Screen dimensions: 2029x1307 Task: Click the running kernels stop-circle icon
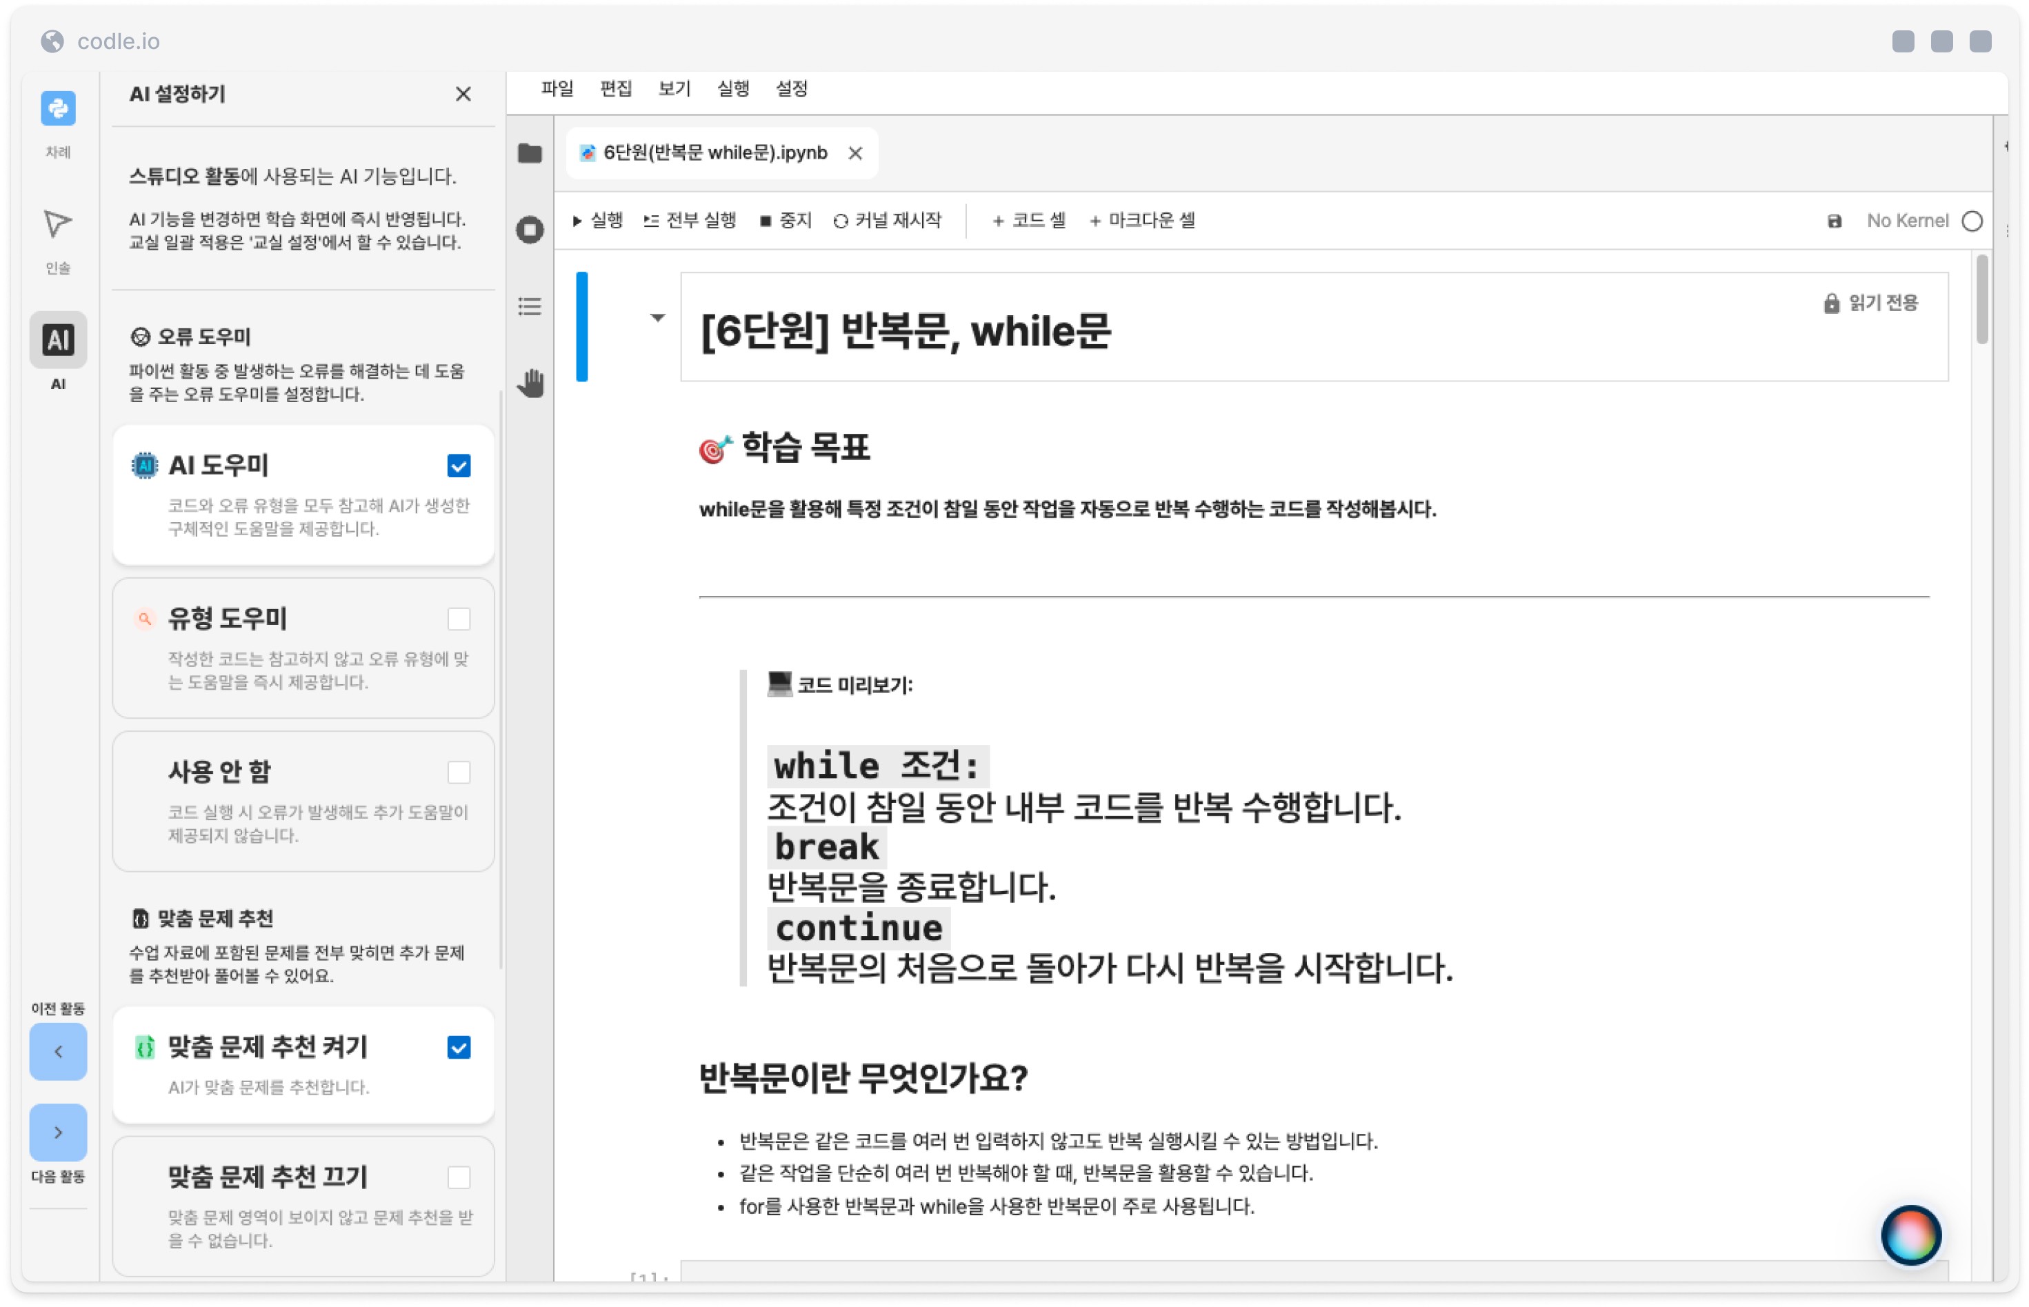tap(530, 230)
